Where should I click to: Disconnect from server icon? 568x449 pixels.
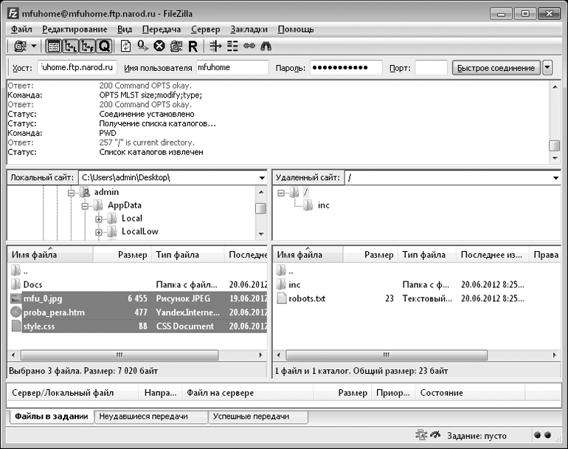click(176, 46)
